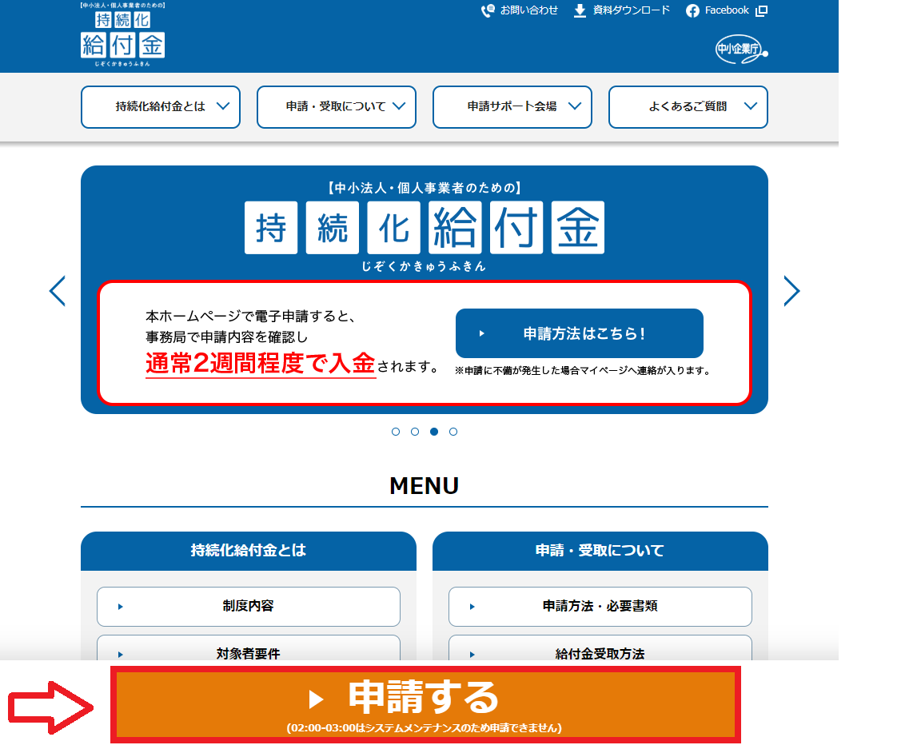921x745 pixels.
Task: Click the 中小企業庁 agency logo
Action: (741, 50)
